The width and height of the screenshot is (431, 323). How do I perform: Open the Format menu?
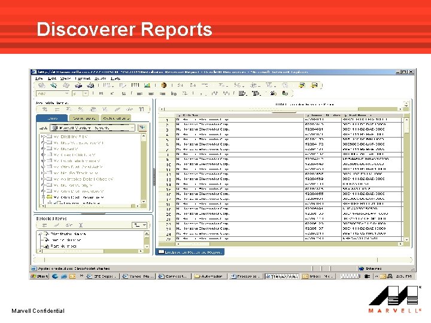[83, 78]
